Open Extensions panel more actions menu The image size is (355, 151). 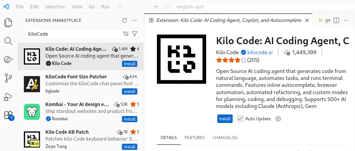(135, 20)
